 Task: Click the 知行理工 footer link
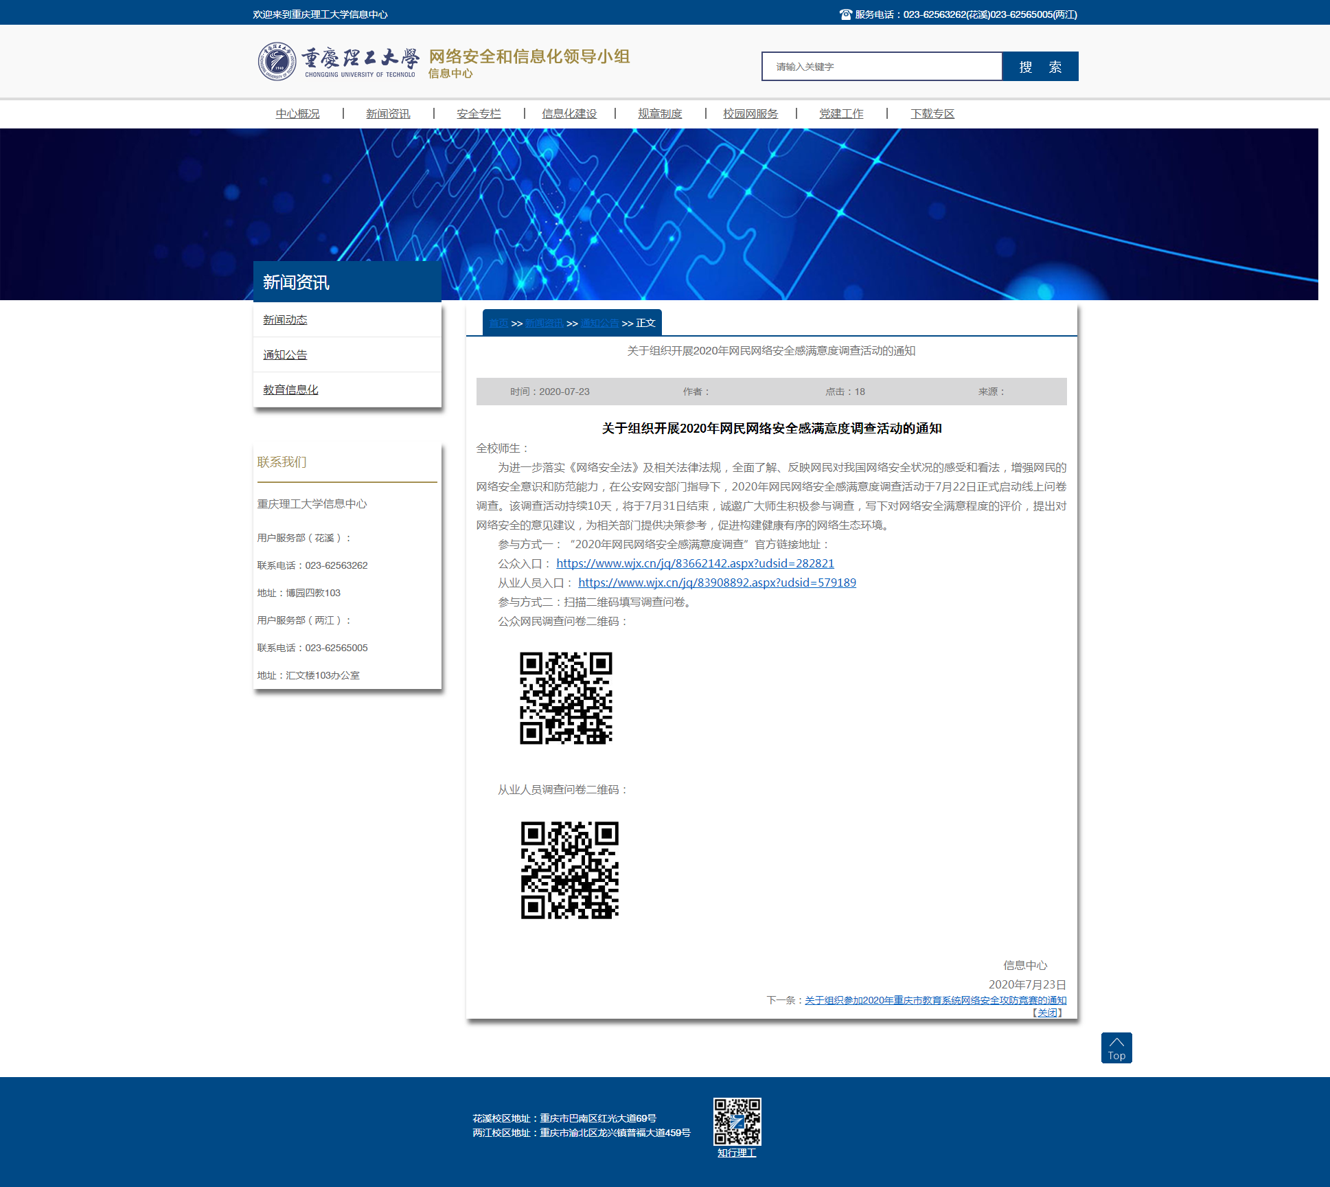point(737,1153)
